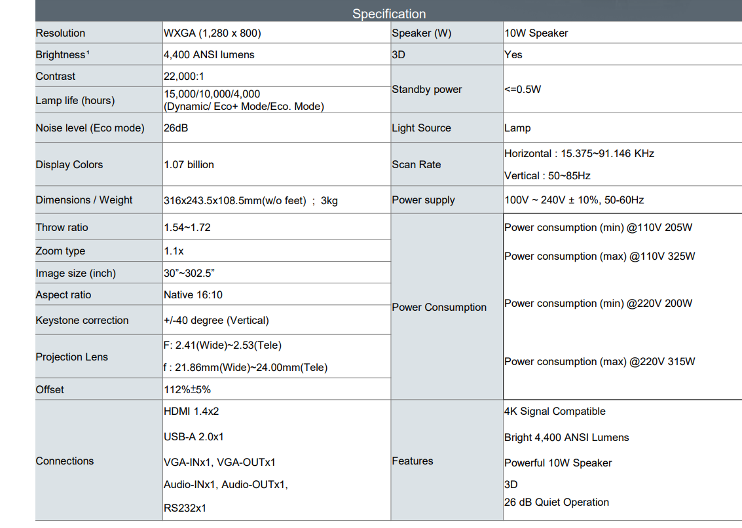Click the Offset value 112%±5%

[x=187, y=390]
